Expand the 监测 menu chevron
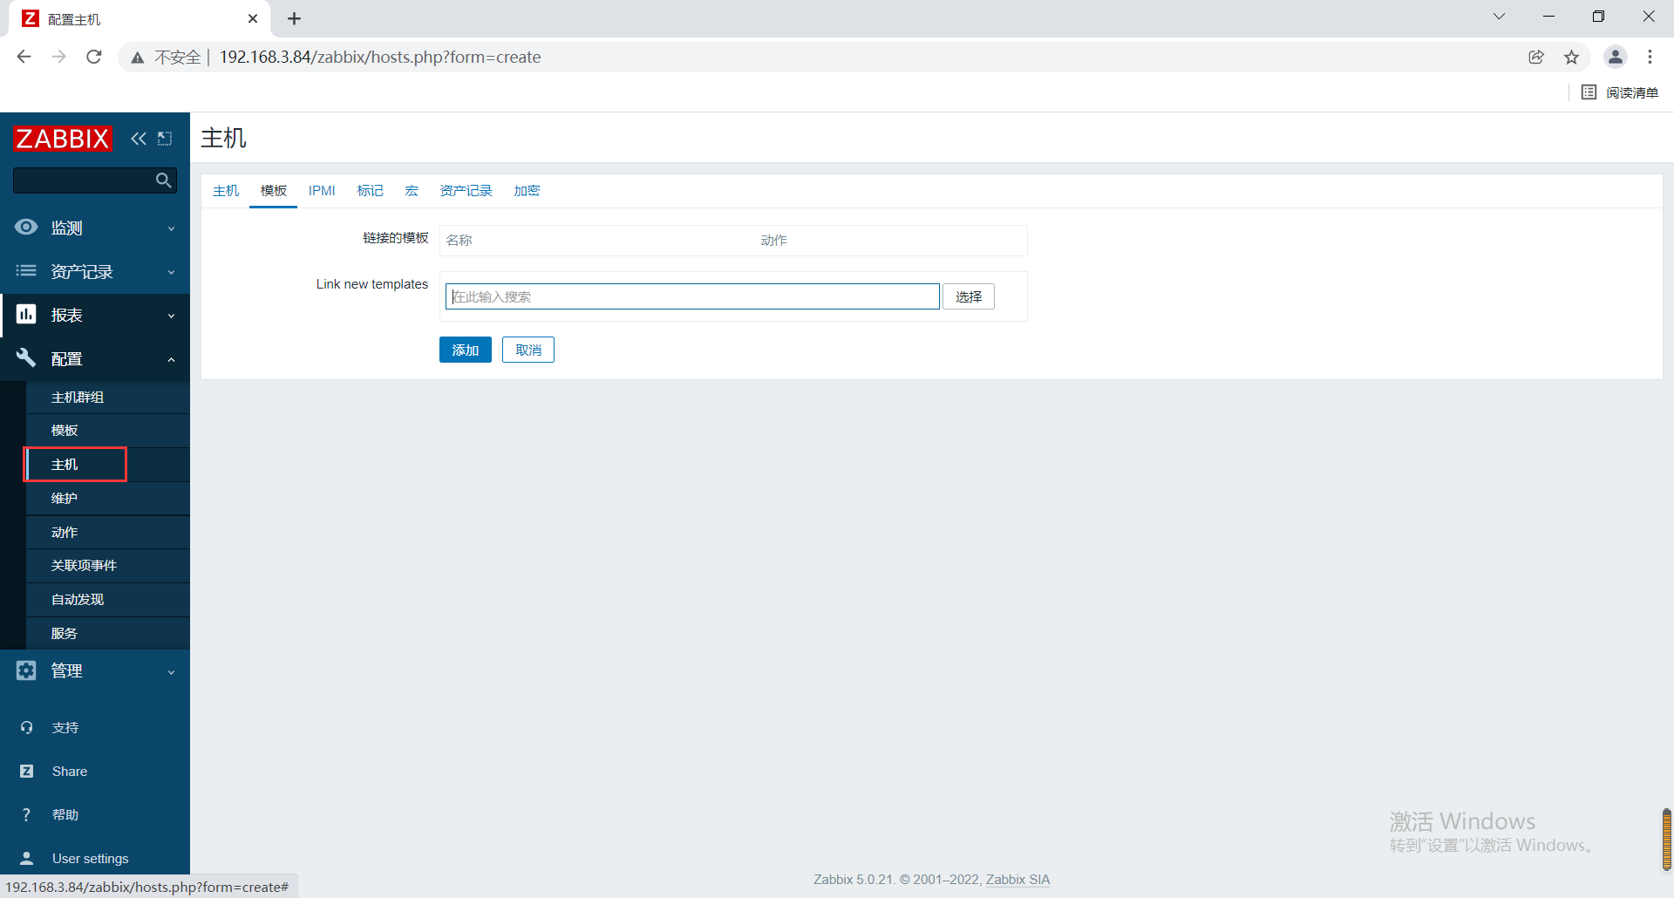1674x898 pixels. (x=171, y=228)
